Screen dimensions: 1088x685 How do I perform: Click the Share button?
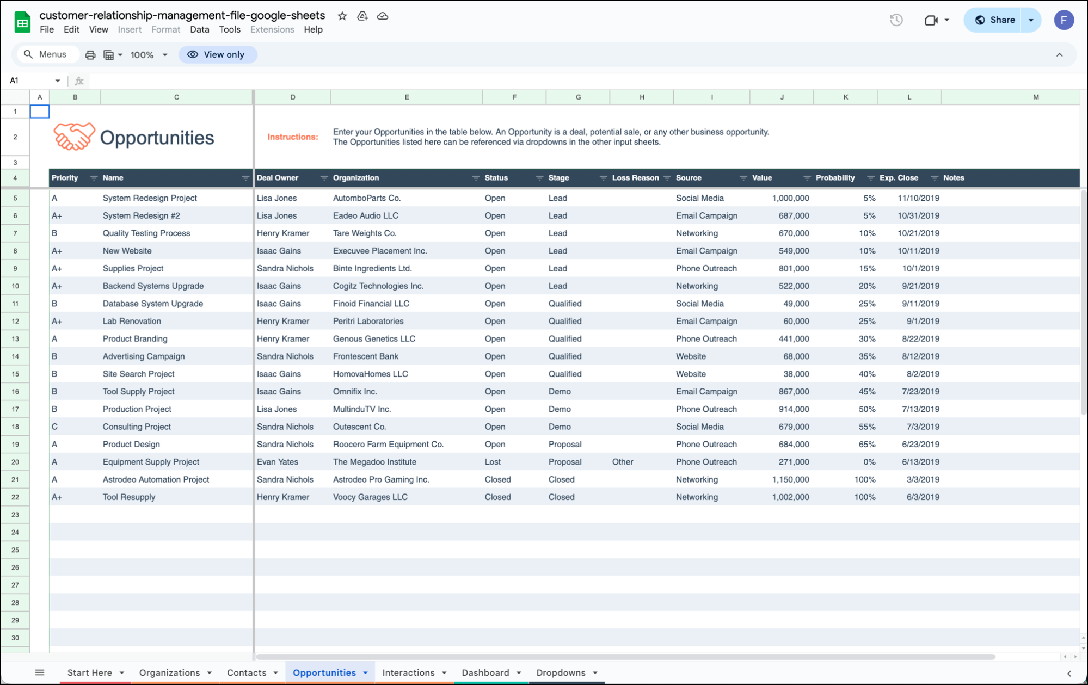[x=994, y=20]
